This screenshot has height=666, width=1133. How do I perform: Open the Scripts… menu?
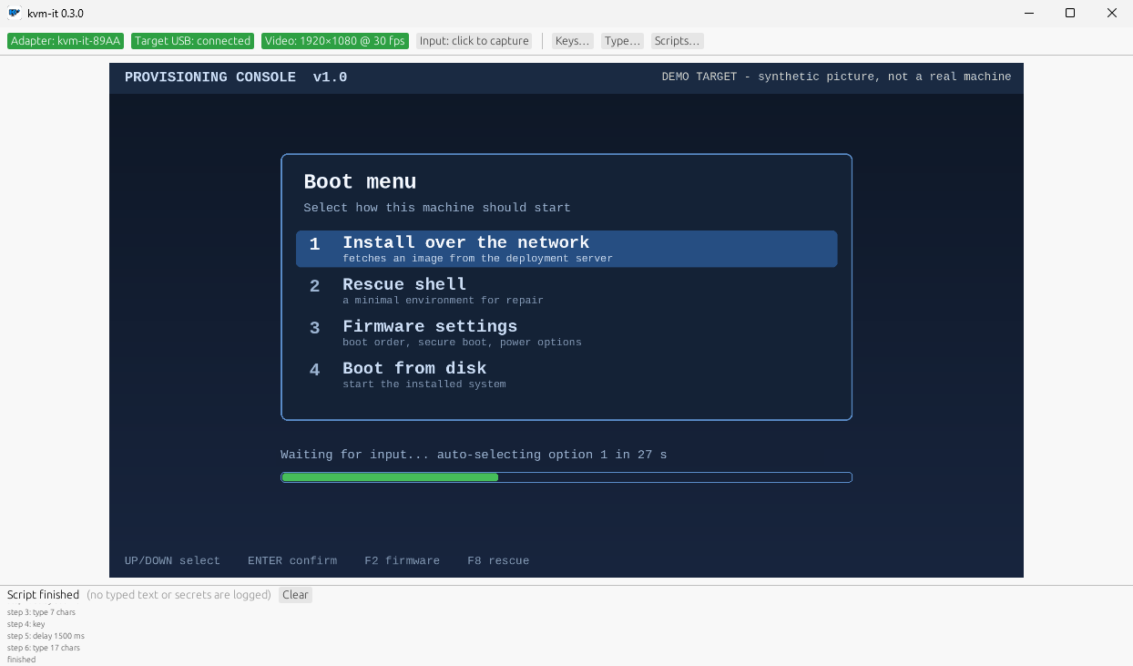click(x=677, y=41)
